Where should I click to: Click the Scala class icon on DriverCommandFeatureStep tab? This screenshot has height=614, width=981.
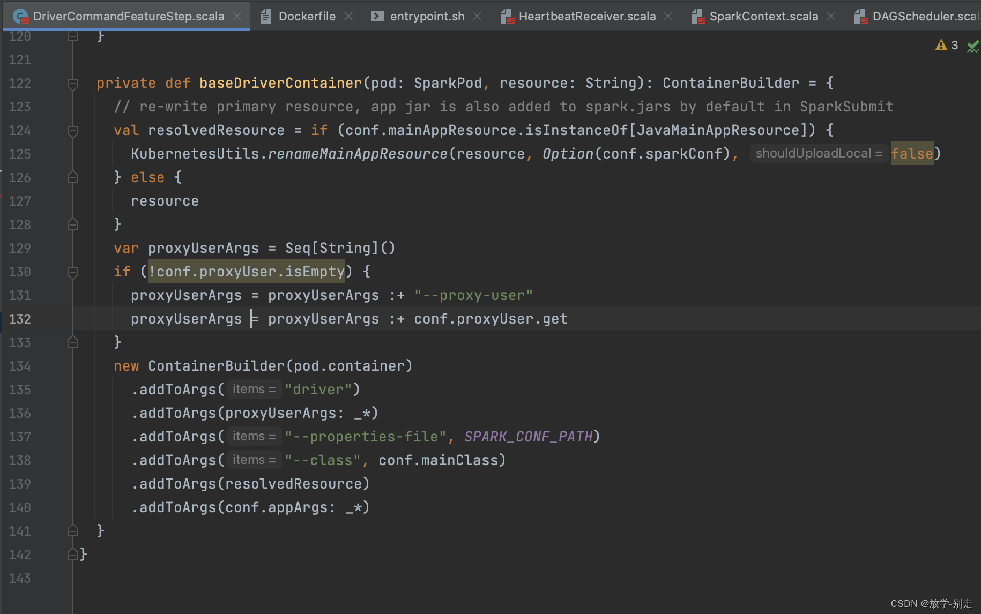coord(21,17)
